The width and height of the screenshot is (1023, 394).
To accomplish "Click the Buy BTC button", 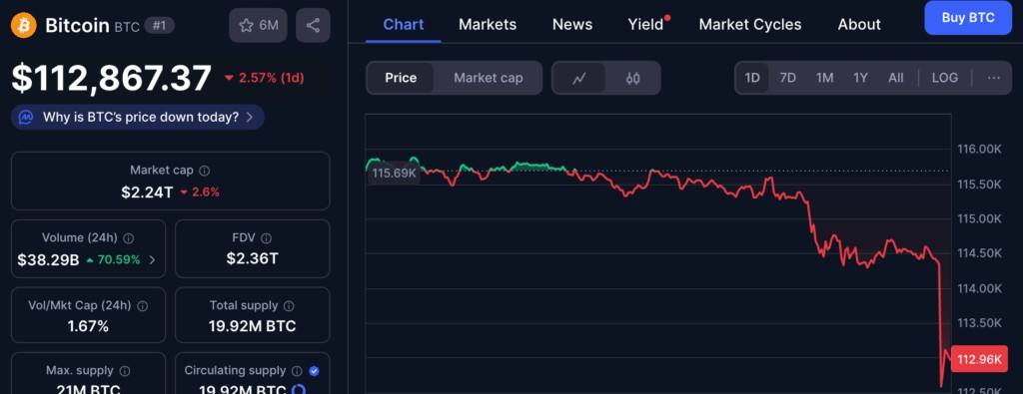I will click(968, 18).
